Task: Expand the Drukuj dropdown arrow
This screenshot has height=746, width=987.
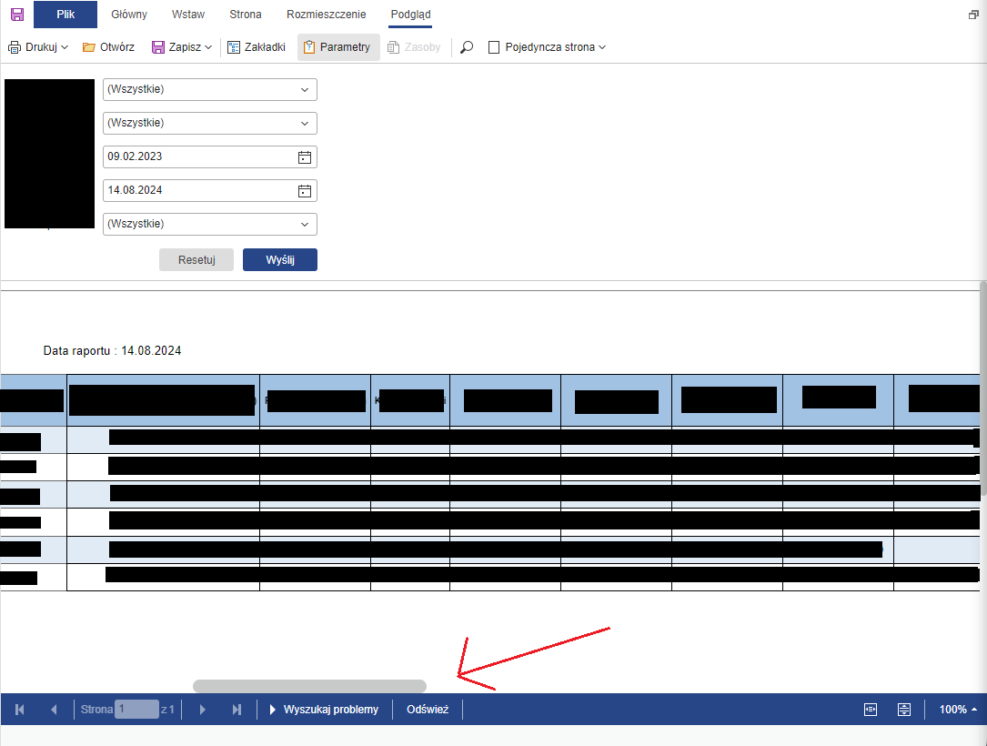Action: [65, 47]
